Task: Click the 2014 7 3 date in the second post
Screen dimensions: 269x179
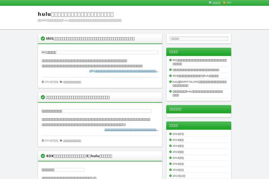Action: [52, 141]
